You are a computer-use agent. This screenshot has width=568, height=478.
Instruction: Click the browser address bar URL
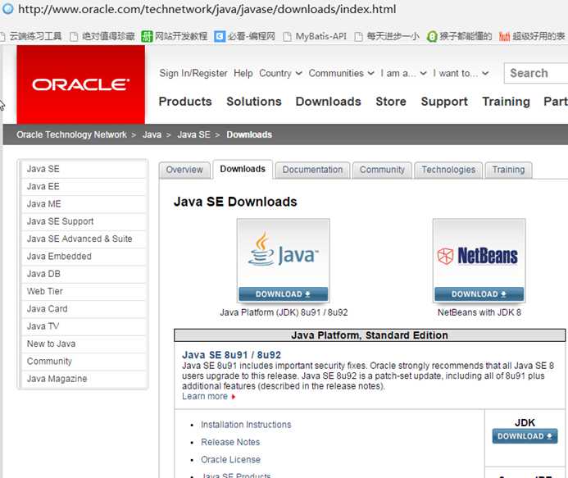[x=207, y=9]
